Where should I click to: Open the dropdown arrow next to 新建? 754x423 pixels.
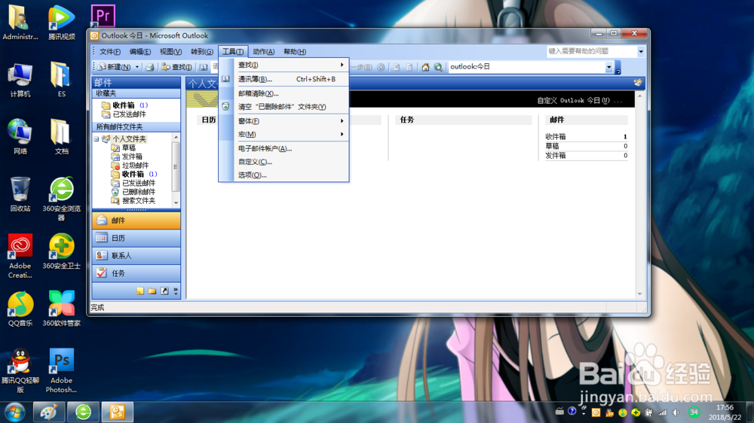click(137, 67)
